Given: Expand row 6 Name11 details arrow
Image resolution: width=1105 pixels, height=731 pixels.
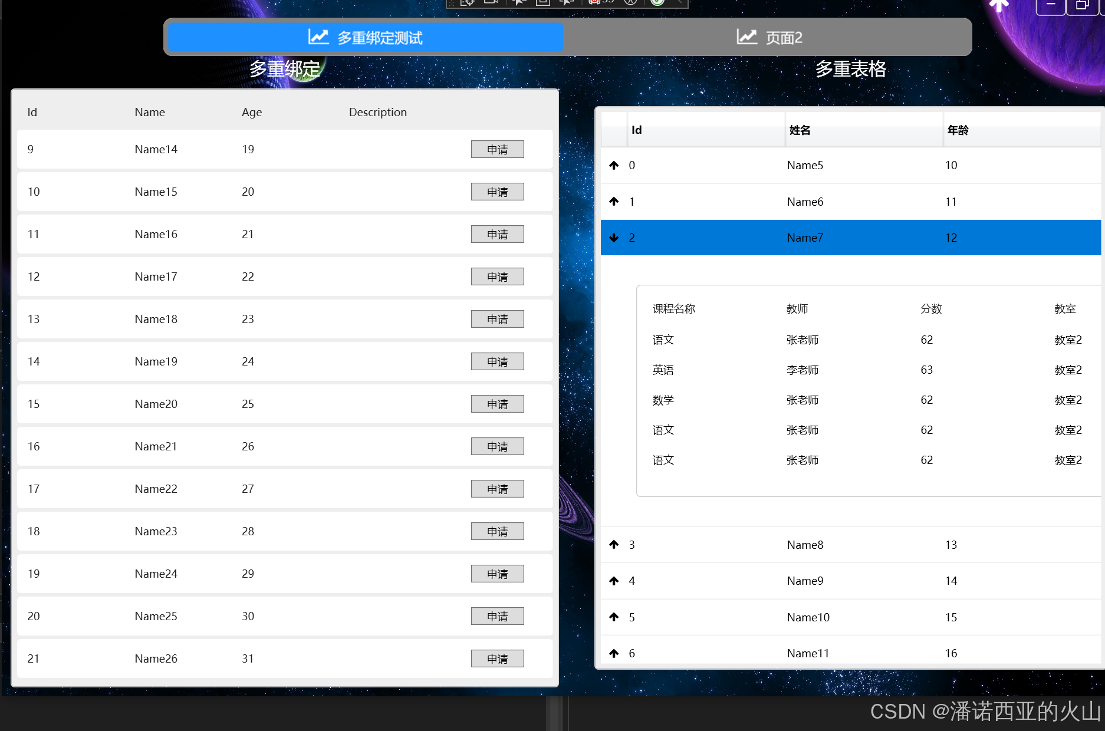Looking at the screenshot, I should click(x=614, y=653).
